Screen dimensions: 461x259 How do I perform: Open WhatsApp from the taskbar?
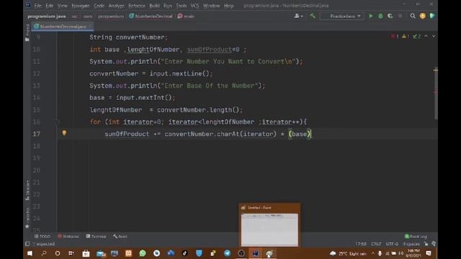coord(143,253)
